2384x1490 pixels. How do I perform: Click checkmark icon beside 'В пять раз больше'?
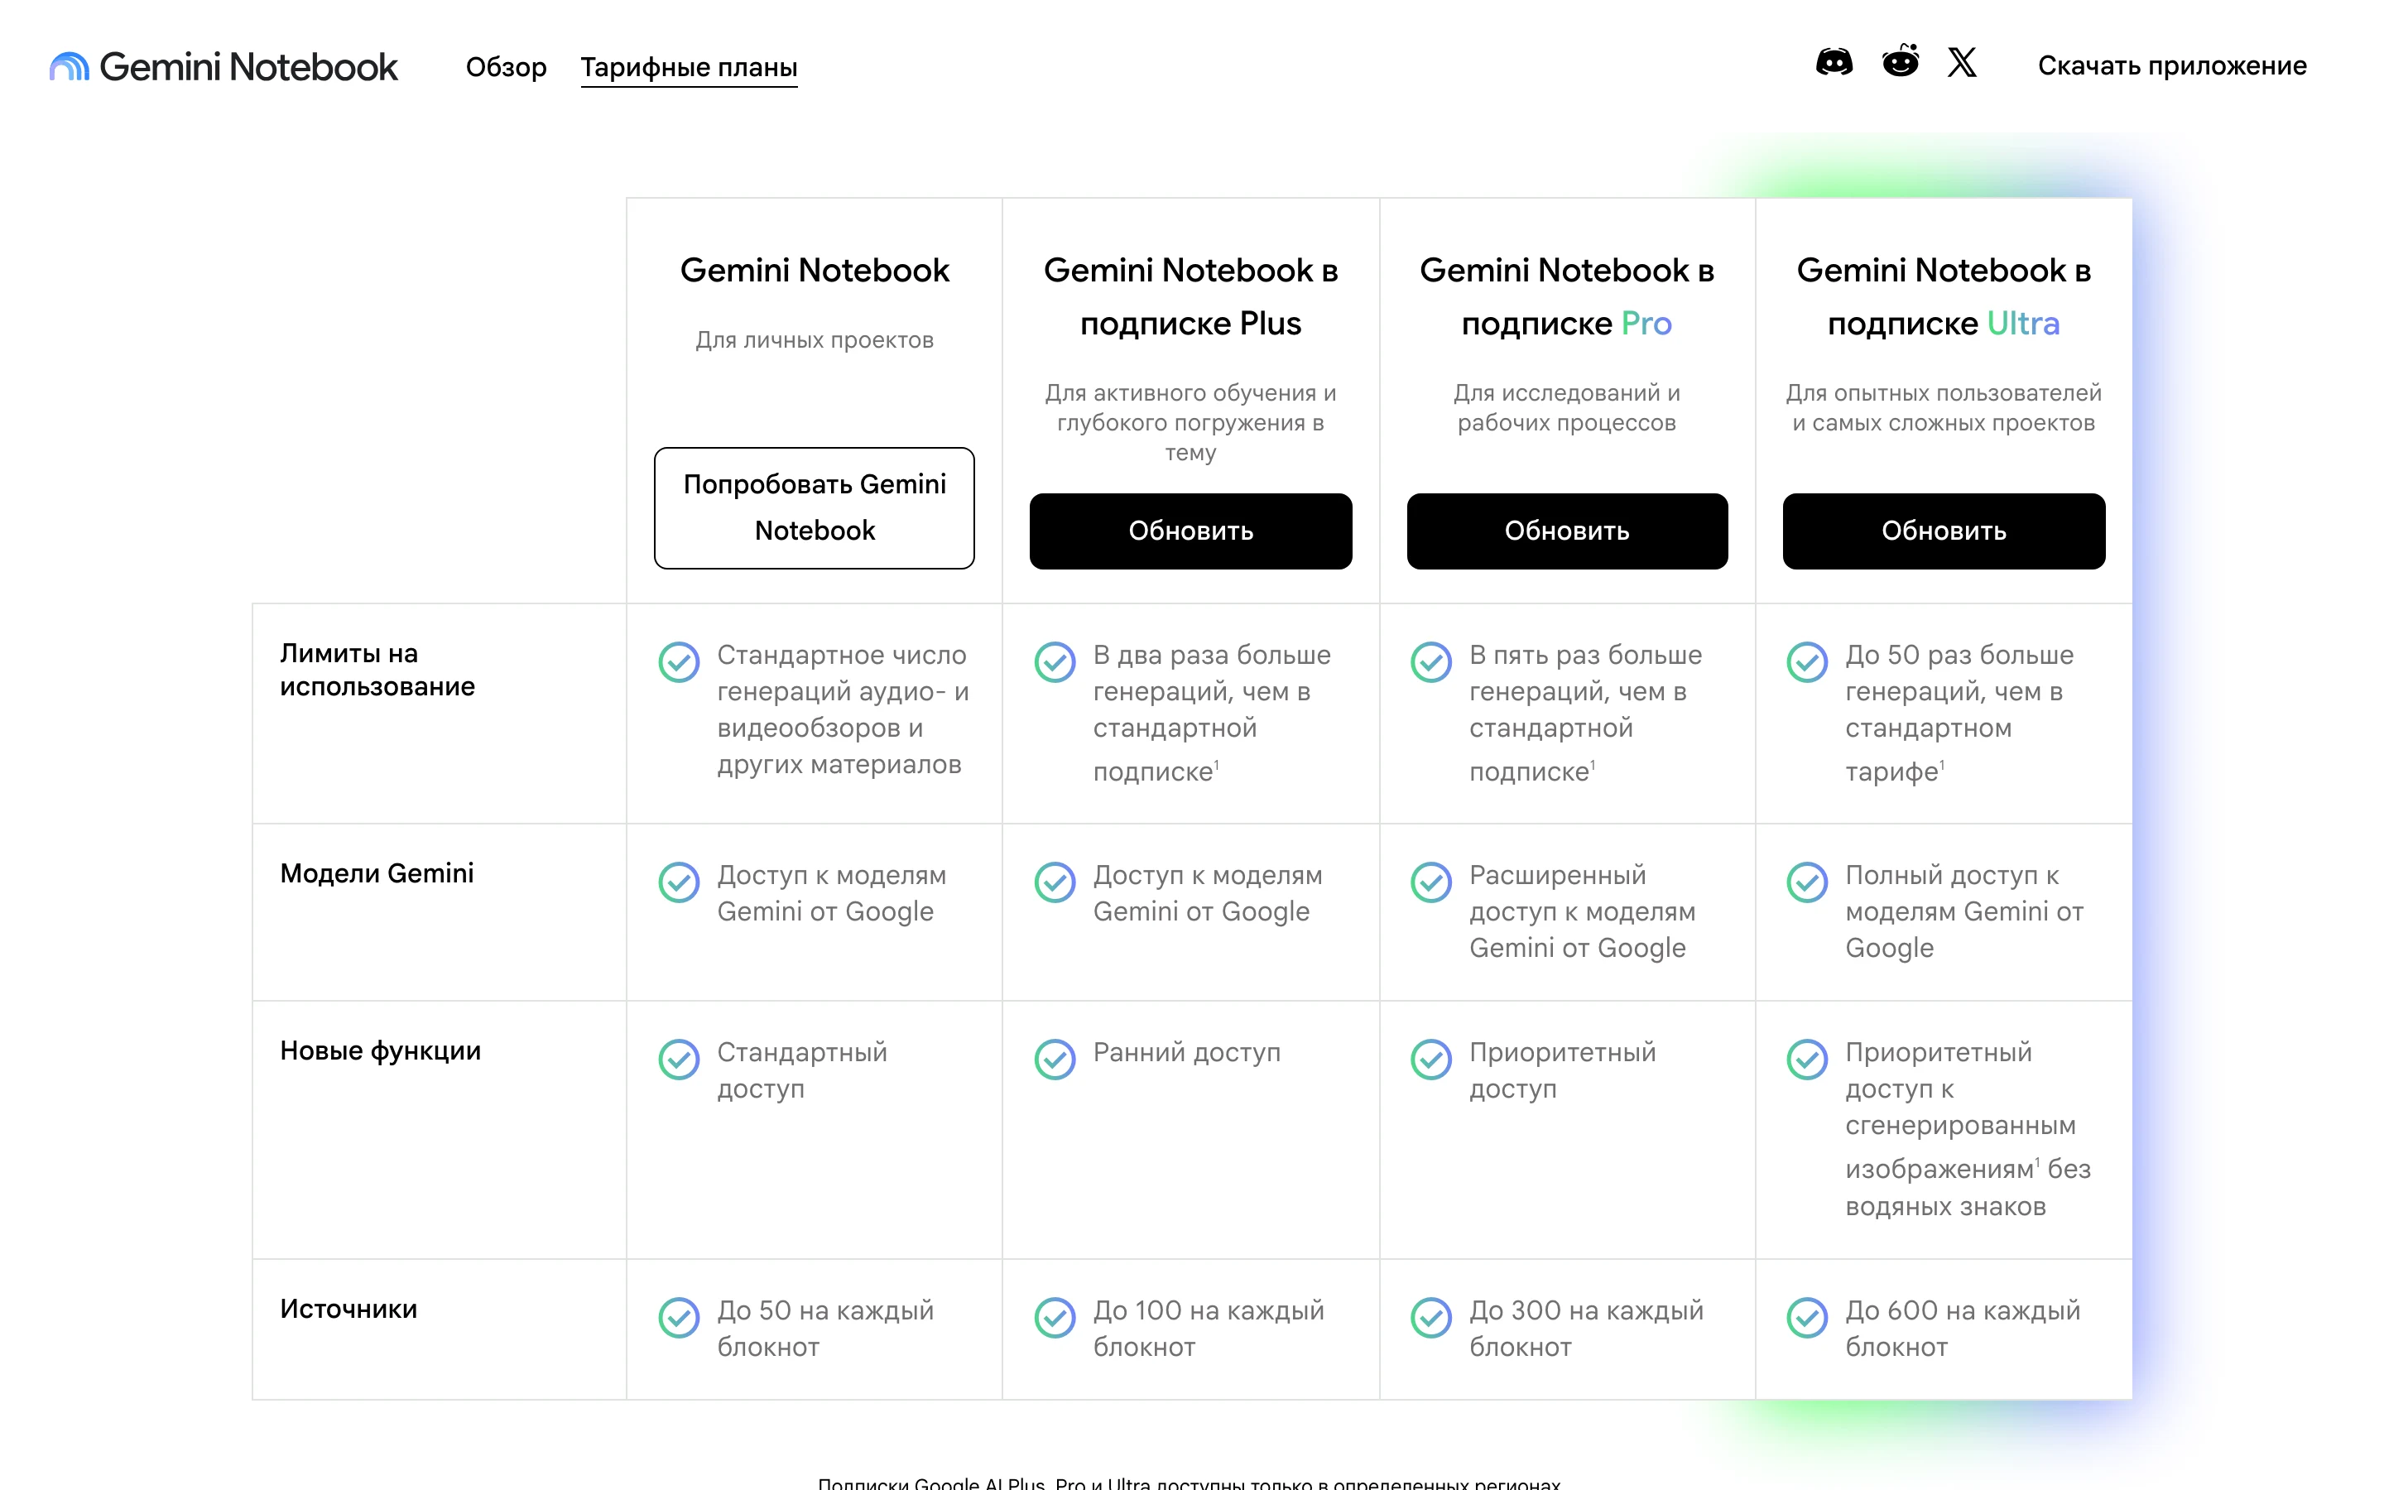tap(1431, 662)
